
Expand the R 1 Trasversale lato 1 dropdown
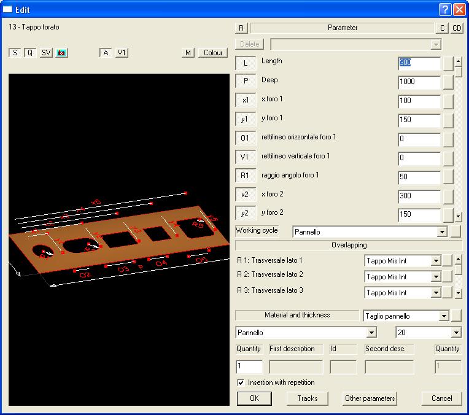pyautogui.click(x=436, y=261)
